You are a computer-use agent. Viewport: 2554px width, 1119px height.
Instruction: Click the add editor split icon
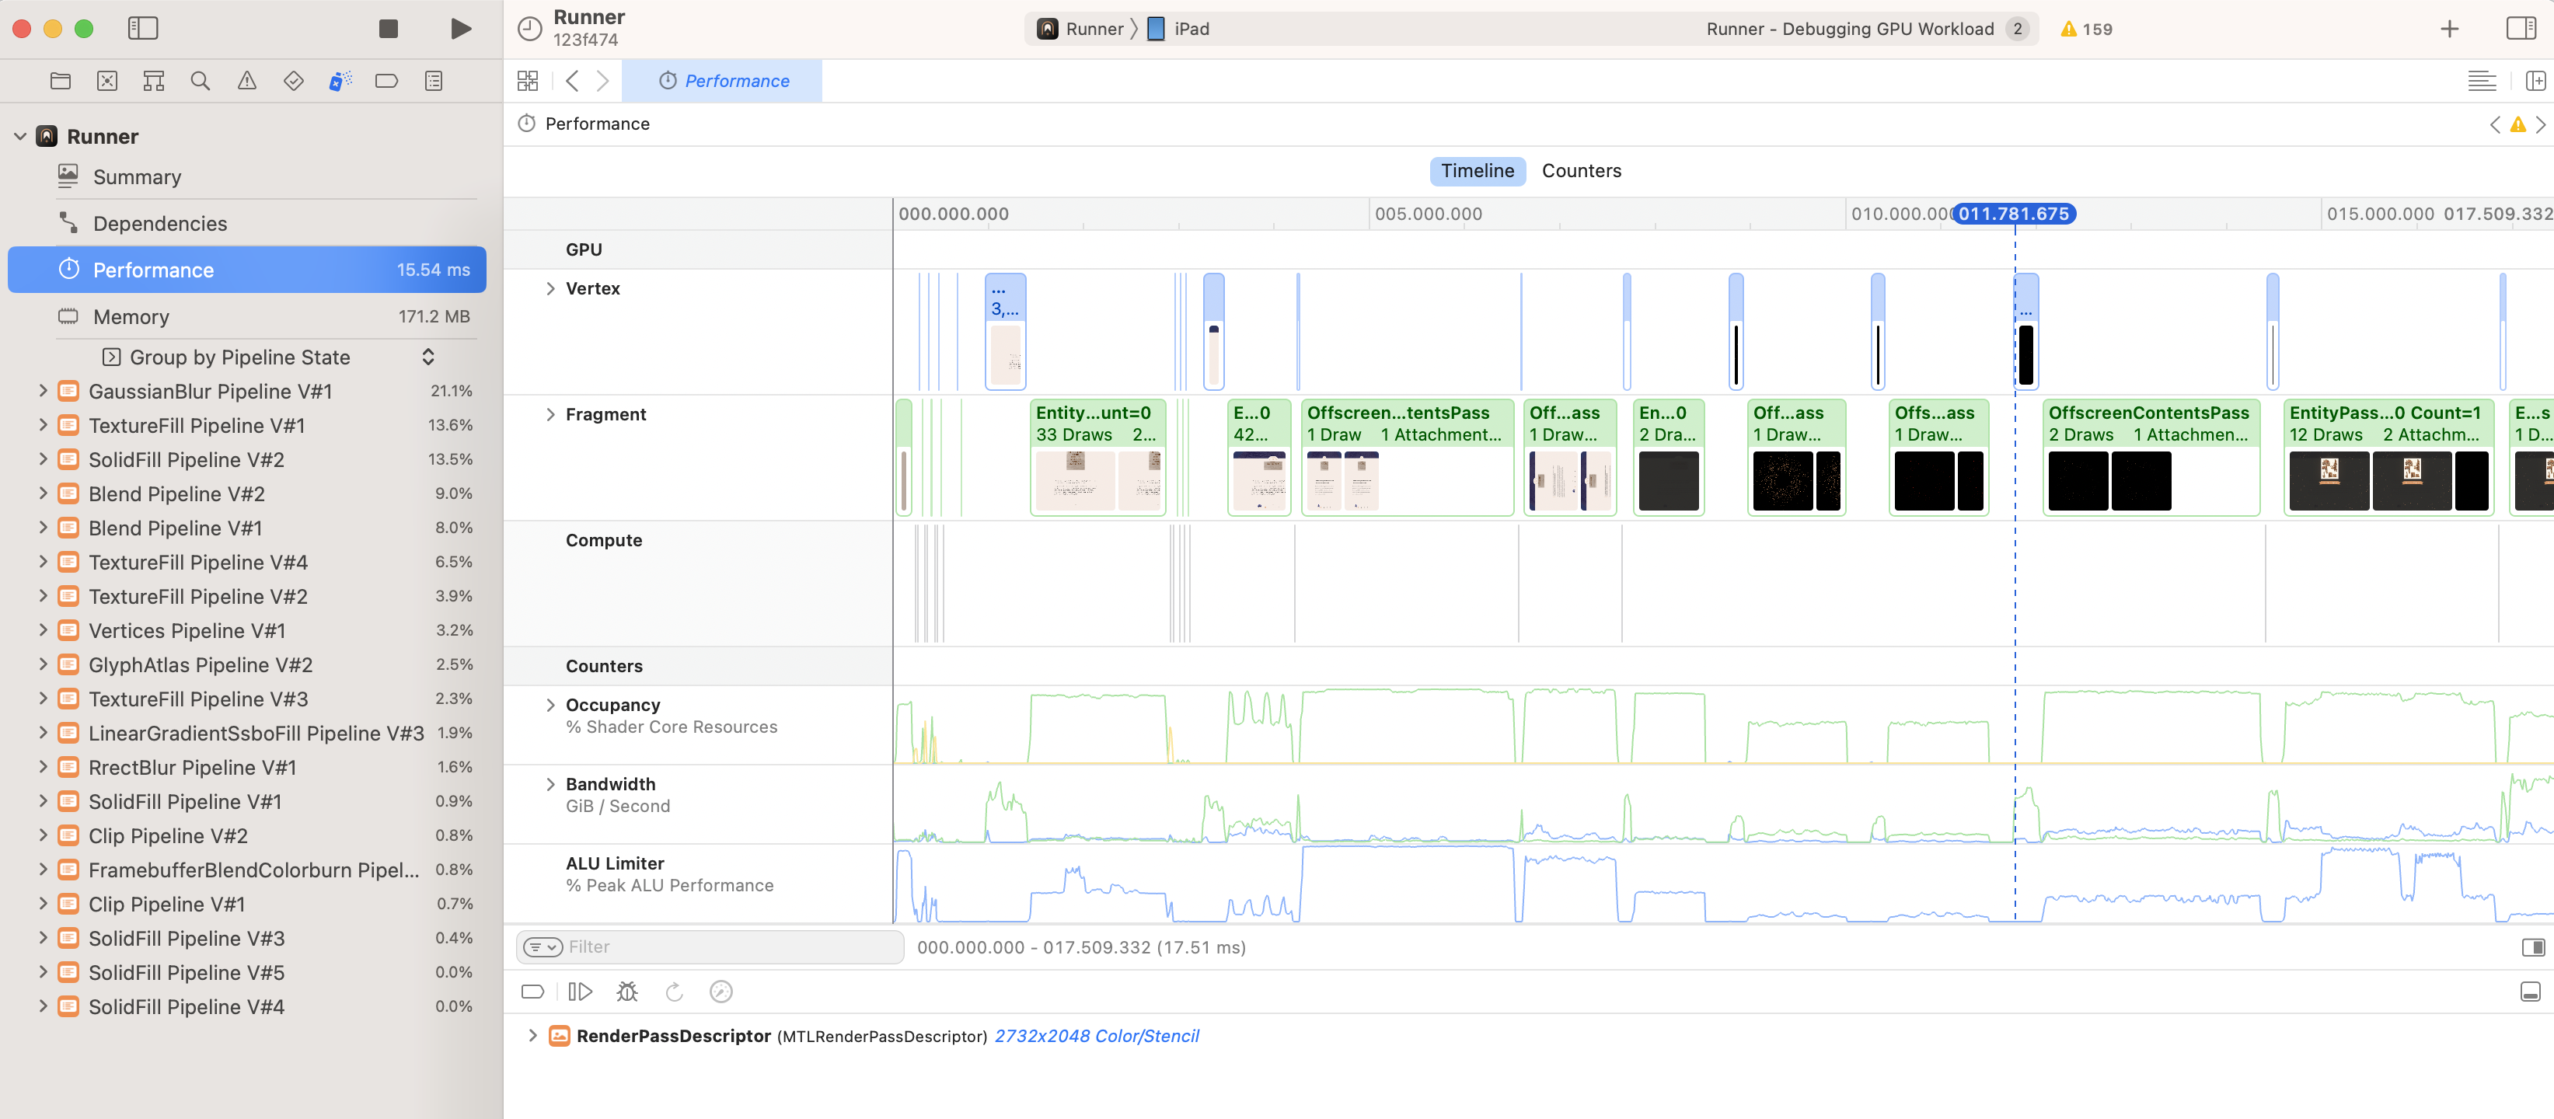tap(2534, 82)
